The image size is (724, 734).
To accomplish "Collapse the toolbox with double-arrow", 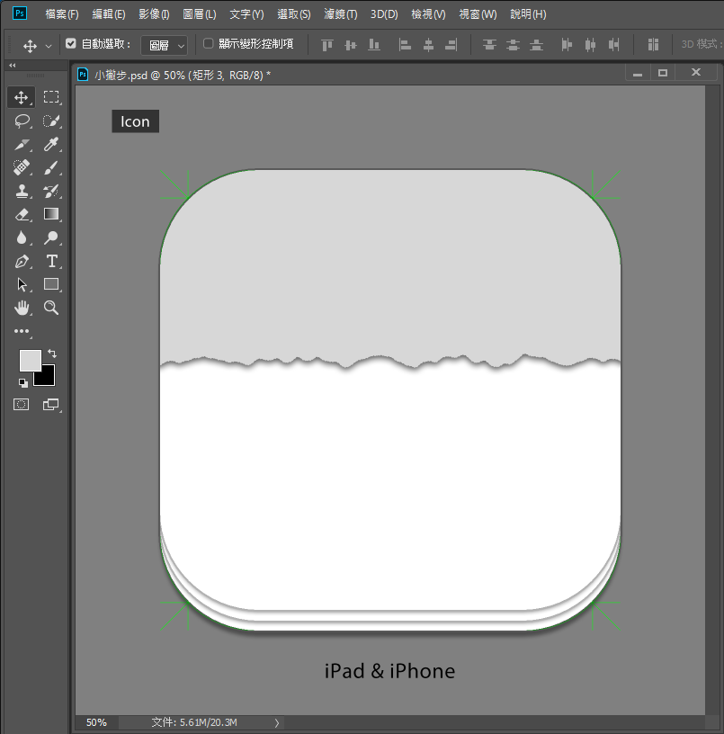I will tap(13, 65).
